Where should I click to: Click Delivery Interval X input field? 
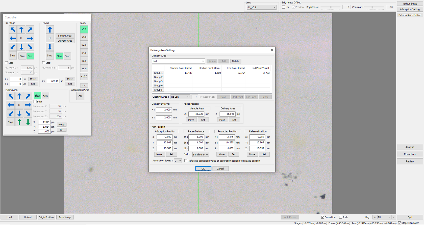coord(164,110)
